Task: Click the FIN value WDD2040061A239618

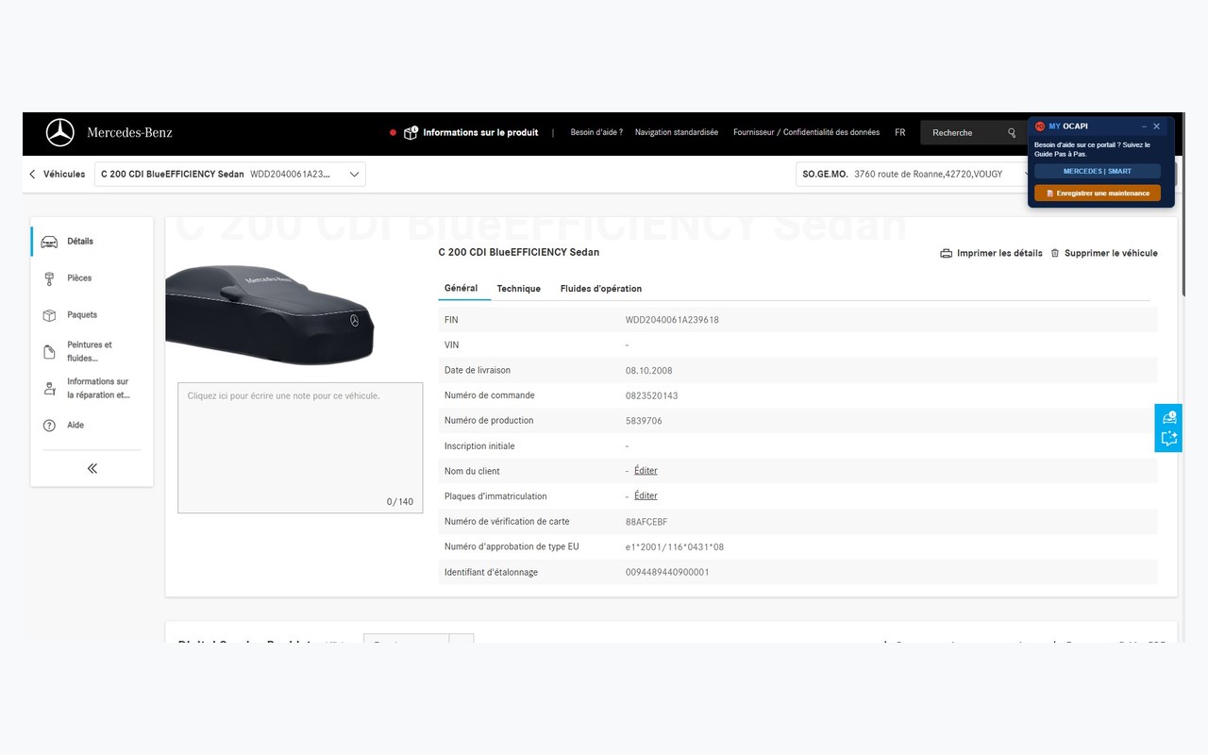Action: point(672,320)
